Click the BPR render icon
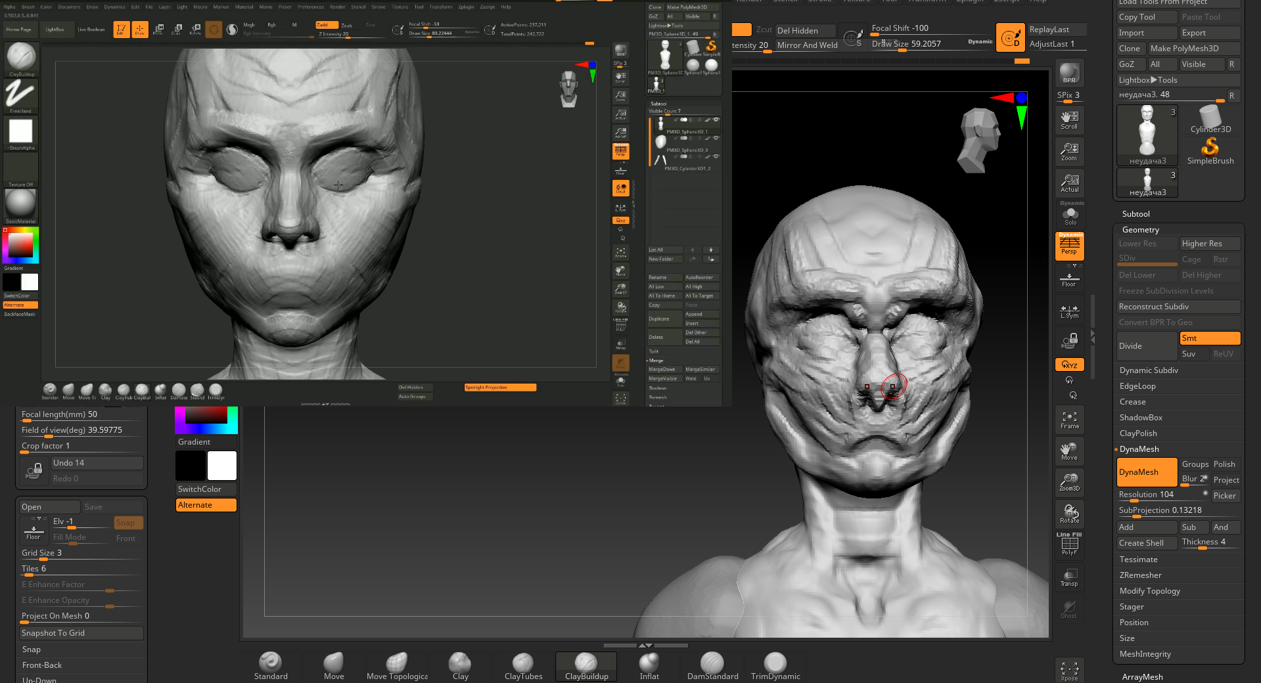Viewport: 1261px width, 683px height. pos(1069,74)
